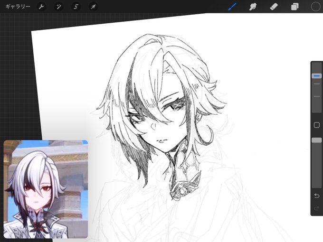Click the brush opacity slider handle
Screen dimensions: 323x242
coord(317,140)
